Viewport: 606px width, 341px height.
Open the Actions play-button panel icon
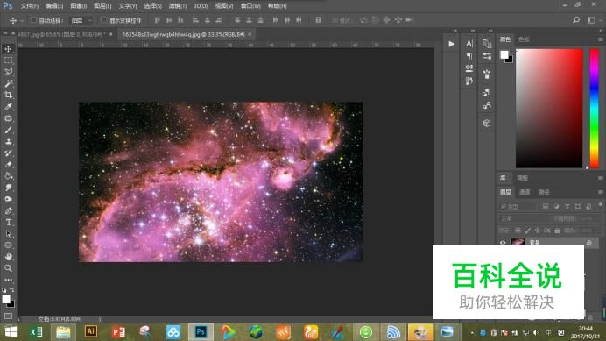pyautogui.click(x=451, y=44)
